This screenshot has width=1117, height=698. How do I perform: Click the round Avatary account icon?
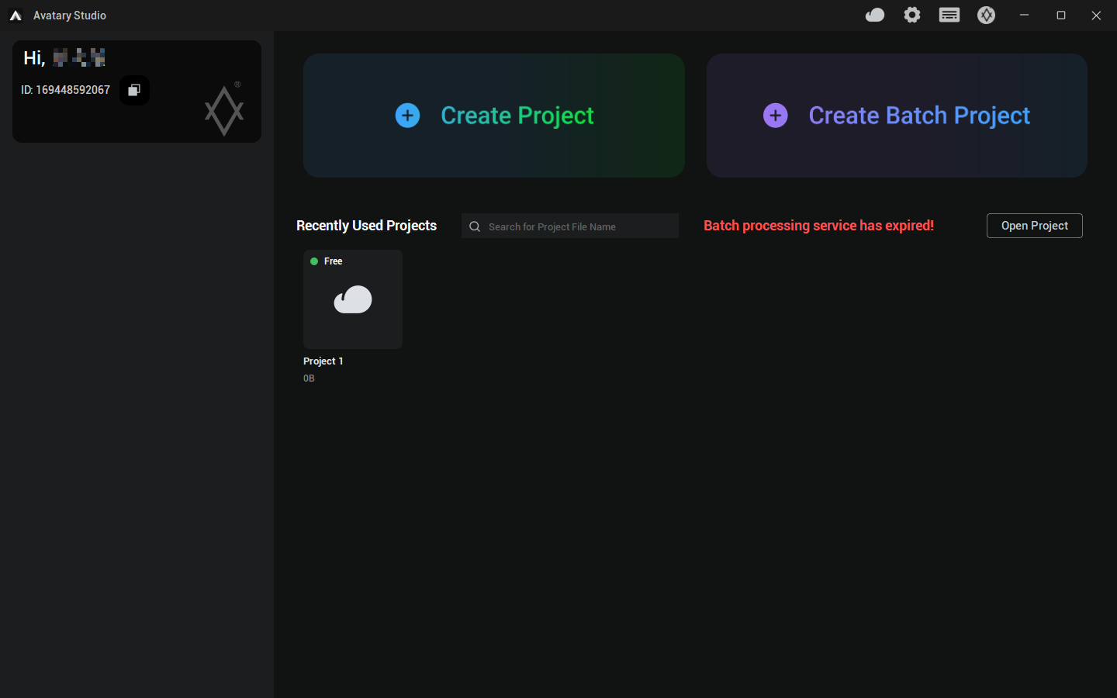point(986,16)
